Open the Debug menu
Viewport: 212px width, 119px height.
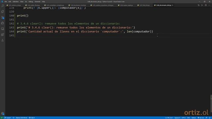pos(31,2)
